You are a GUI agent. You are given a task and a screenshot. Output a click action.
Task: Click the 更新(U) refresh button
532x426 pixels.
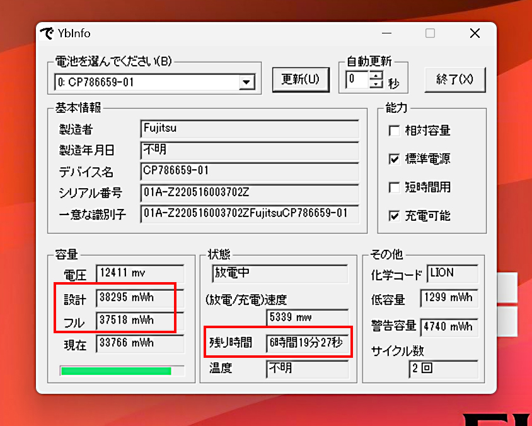301,80
